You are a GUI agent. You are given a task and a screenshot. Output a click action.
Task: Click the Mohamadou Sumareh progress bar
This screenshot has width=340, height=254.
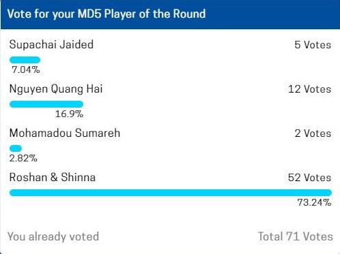click(x=16, y=148)
